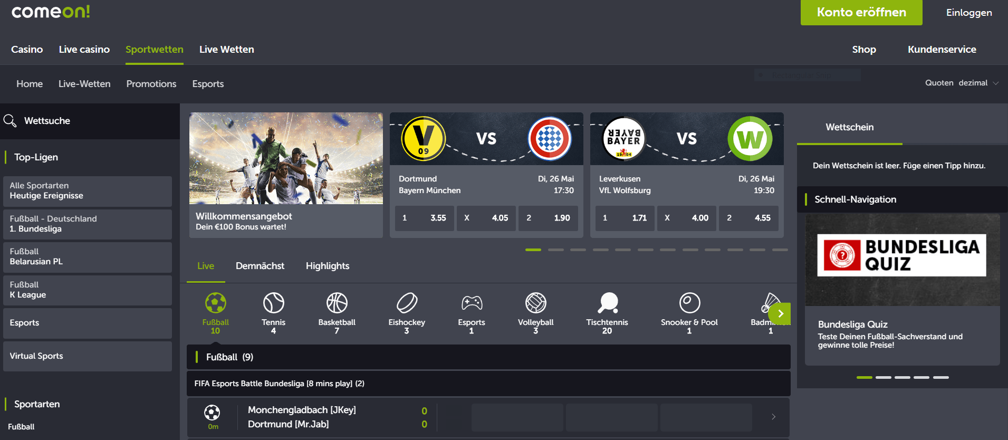Screen dimensions: 1008x440
Task: Open Virtual Sports in Top-Ligen
Action: [88, 356]
